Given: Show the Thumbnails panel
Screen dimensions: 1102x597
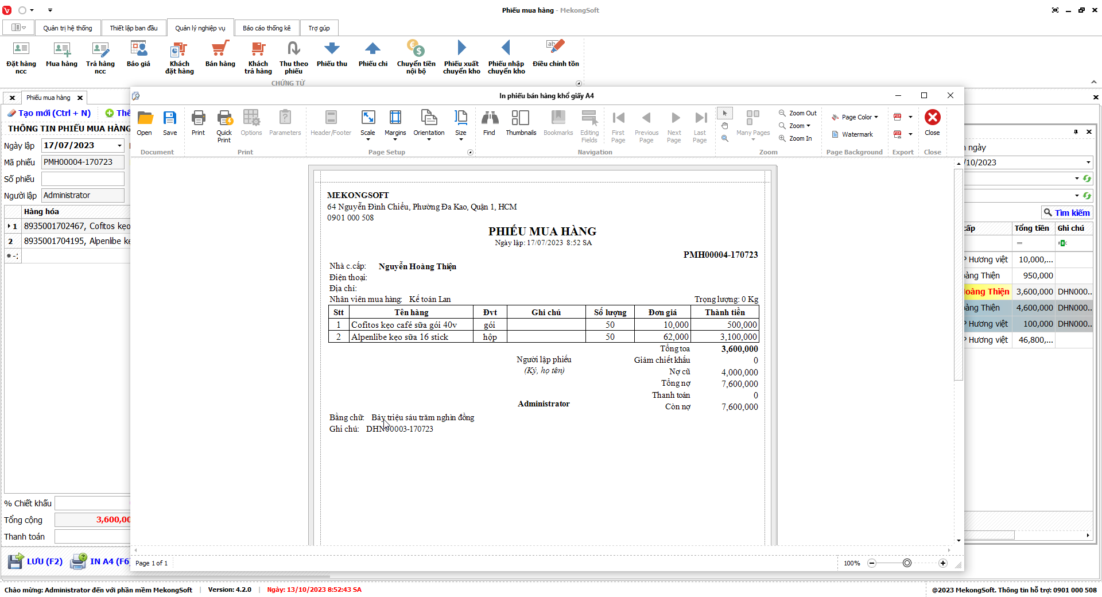Looking at the screenshot, I should (x=521, y=122).
